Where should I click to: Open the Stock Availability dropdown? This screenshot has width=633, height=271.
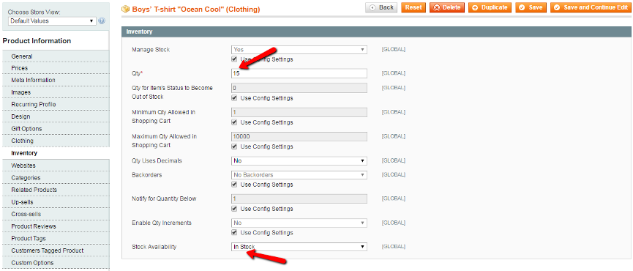point(299,247)
